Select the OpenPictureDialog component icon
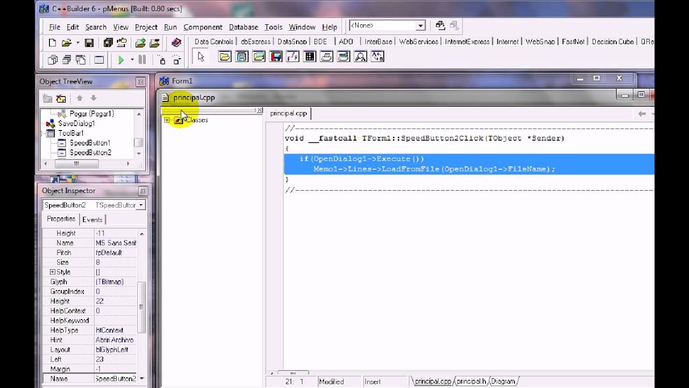689x388 pixels. tap(259, 57)
